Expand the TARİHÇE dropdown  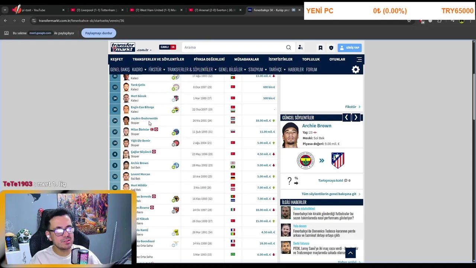(277, 70)
